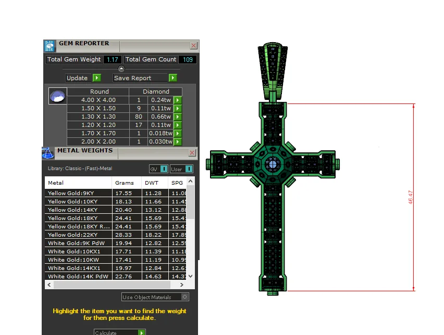The image size is (444, 335).
Task: Close the Metal Weights panel
Action: (x=192, y=152)
